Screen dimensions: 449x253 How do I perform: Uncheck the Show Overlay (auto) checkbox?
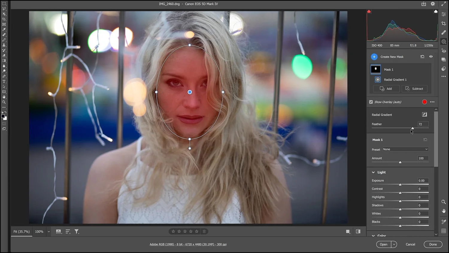click(371, 102)
